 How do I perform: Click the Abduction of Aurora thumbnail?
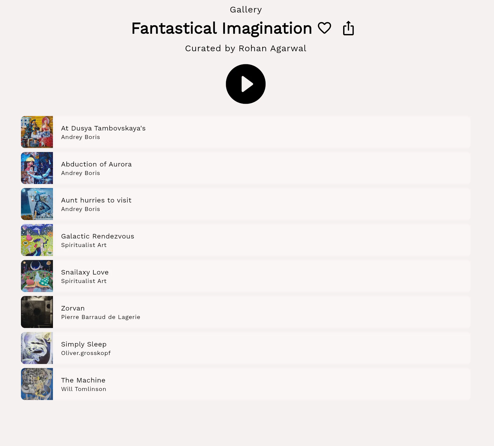37,168
